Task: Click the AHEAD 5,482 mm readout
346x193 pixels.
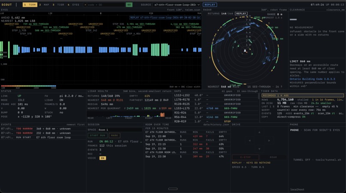Action: click(13, 18)
